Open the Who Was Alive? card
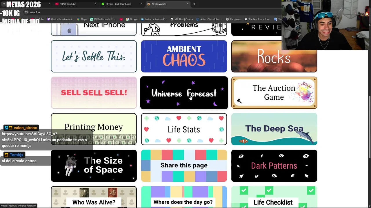371x208 pixels. coord(94,197)
